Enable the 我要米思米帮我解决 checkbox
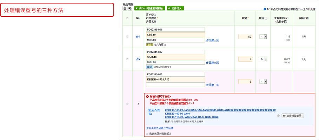Image resolution: width=319 pixels, height=140 pixels. tap(147, 134)
